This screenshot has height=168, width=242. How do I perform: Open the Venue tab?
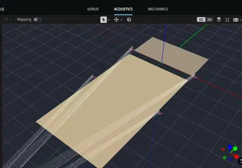click(x=93, y=9)
